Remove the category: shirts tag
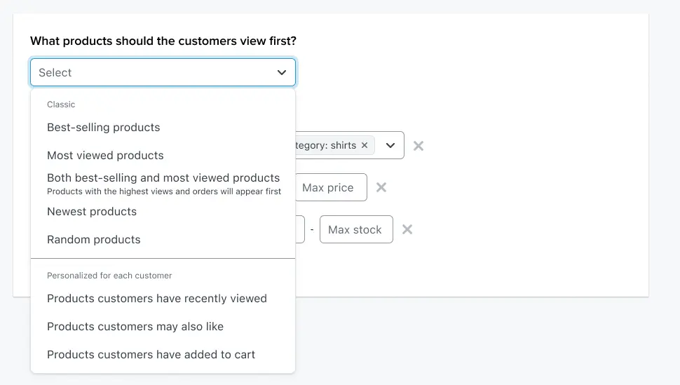The width and height of the screenshot is (680, 385). [x=364, y=146]
